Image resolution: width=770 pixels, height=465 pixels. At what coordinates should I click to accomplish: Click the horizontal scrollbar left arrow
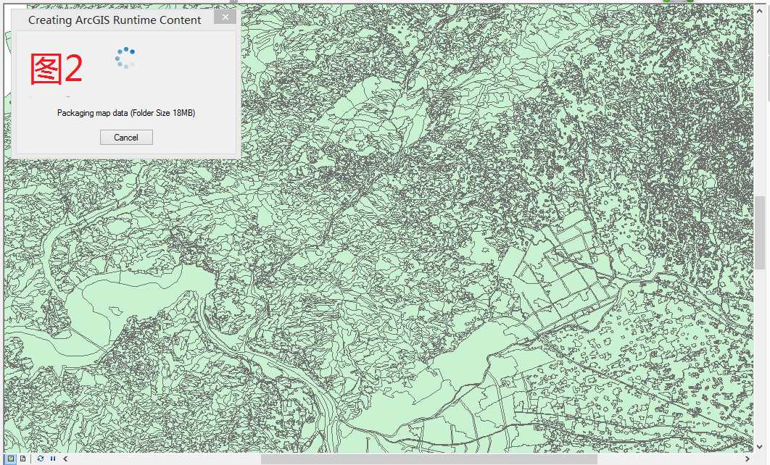click(x=65, y=459)
